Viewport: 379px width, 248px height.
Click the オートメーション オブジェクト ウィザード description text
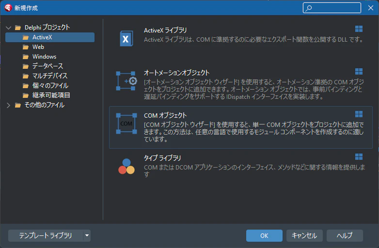point(254,89)
